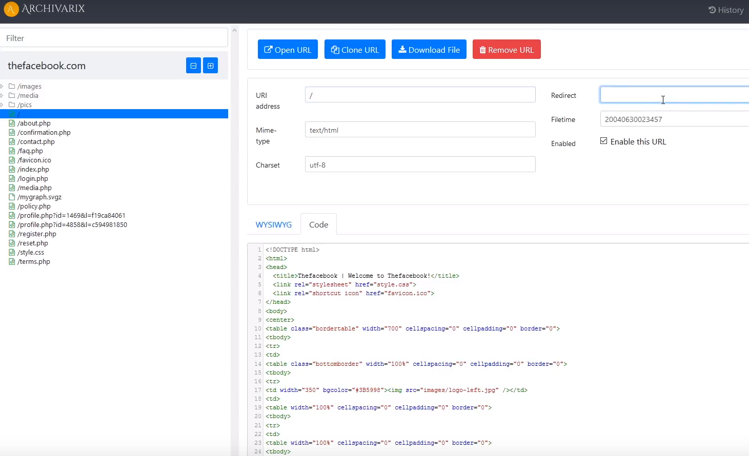Select the /pics folder icon
The height and width of the screenshot is (456, 749).
[x=12, y=105]
